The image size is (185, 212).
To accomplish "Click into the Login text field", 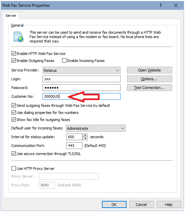I will [81, 79].
